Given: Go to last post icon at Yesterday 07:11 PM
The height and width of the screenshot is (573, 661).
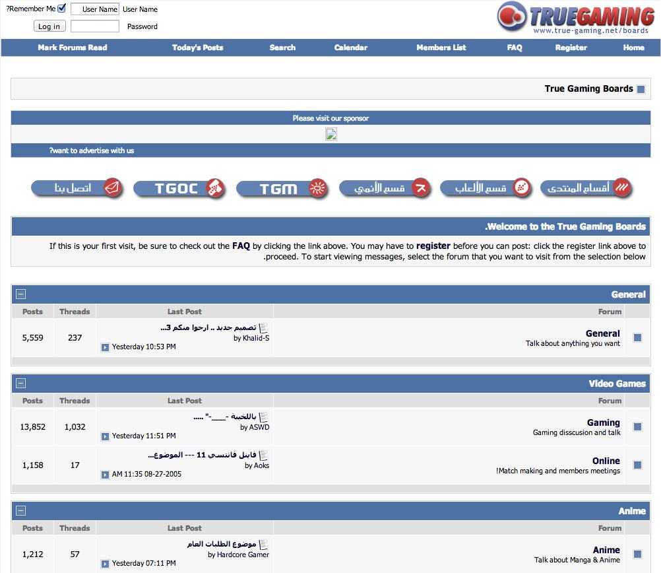Looking at the screenshot, I should [105, 564].
